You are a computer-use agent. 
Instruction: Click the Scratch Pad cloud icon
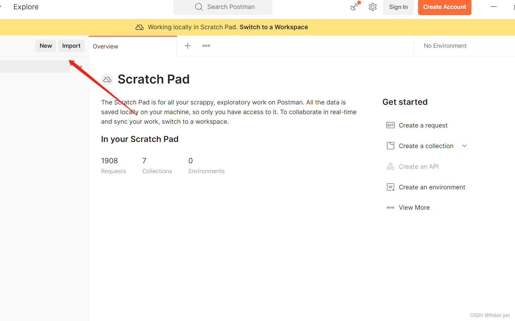coord(107,79)
